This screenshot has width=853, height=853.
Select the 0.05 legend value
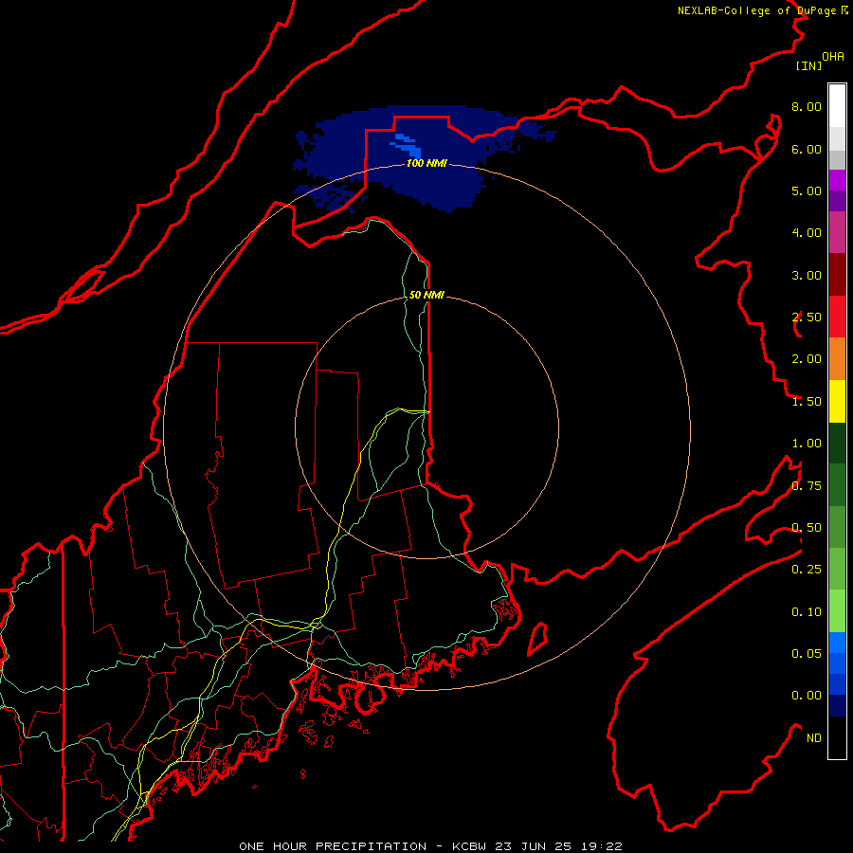807,653
